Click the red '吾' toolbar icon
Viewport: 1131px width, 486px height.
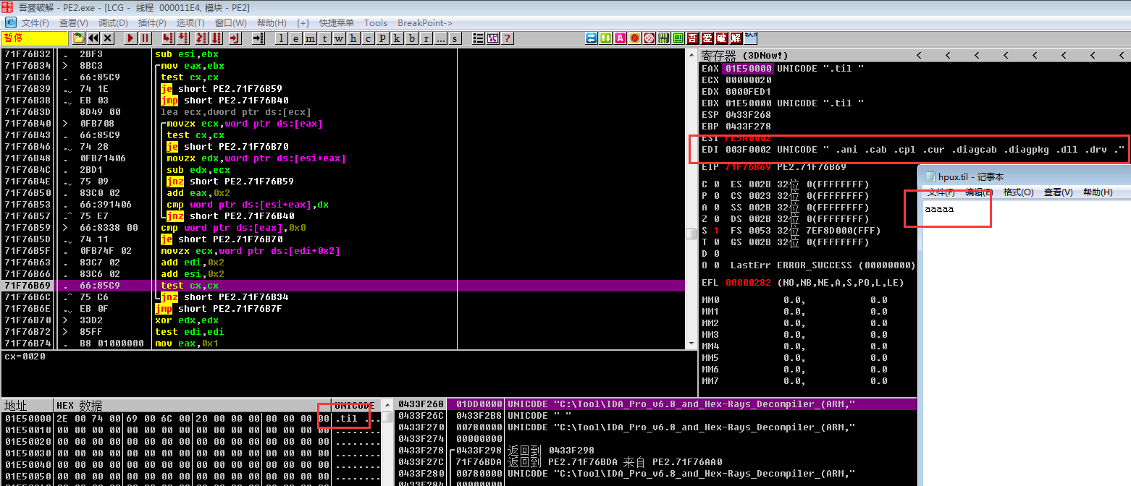click(692, 38)
